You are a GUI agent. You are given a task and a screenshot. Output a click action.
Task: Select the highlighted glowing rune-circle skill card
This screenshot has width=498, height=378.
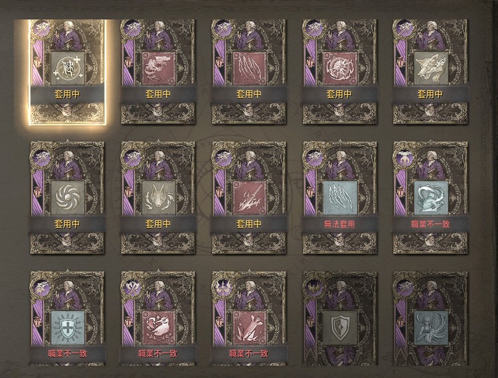[67, 72]
